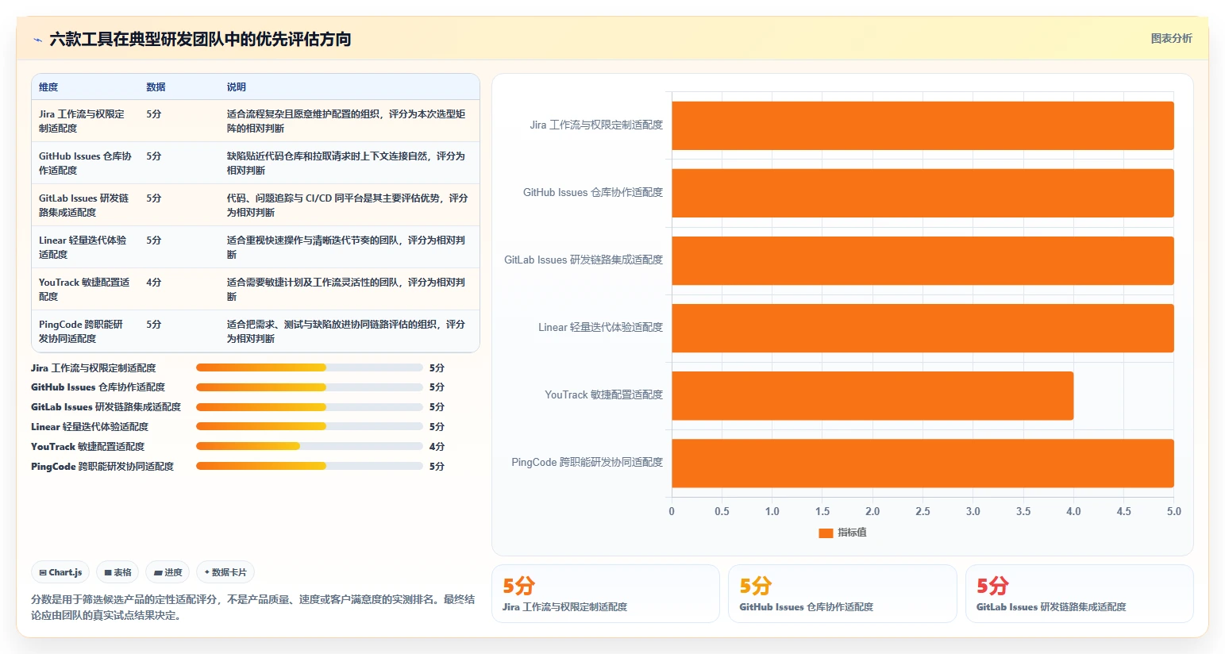Click the description starting 适合把需求、测试与缺陷
This screenshot has width=1225, height=654.
pyautogui.click(x=346, y=331)
